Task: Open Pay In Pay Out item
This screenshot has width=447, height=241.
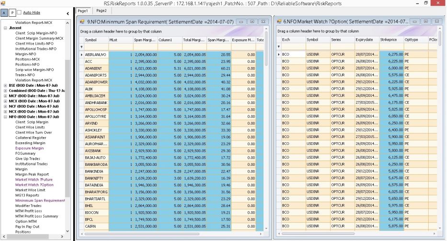Action: (27, 227)
